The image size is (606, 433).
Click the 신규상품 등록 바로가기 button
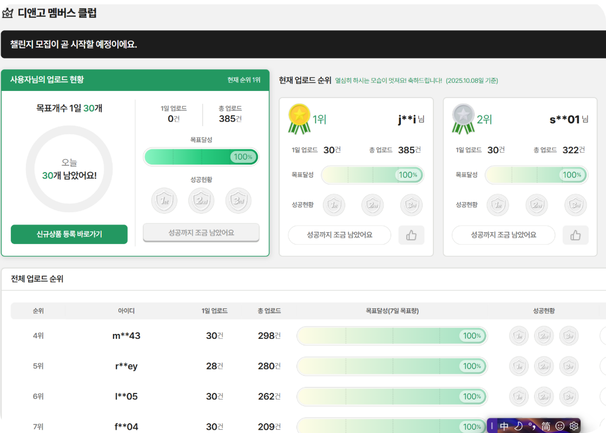tap(69, 234)
